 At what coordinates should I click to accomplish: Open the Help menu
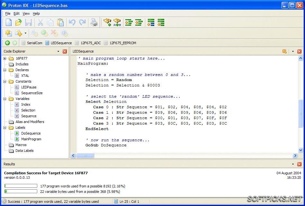click(36, 13)
